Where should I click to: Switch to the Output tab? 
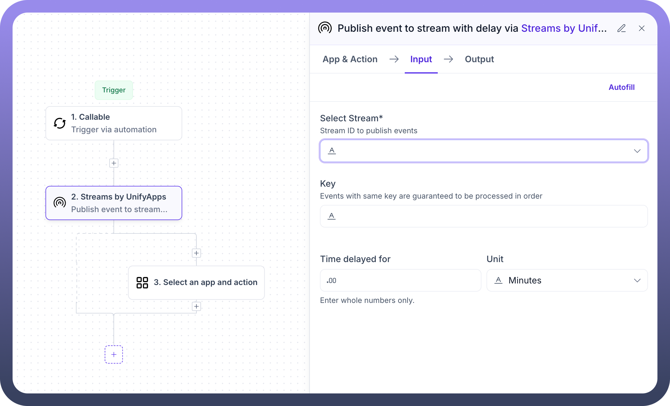(479, 59)
